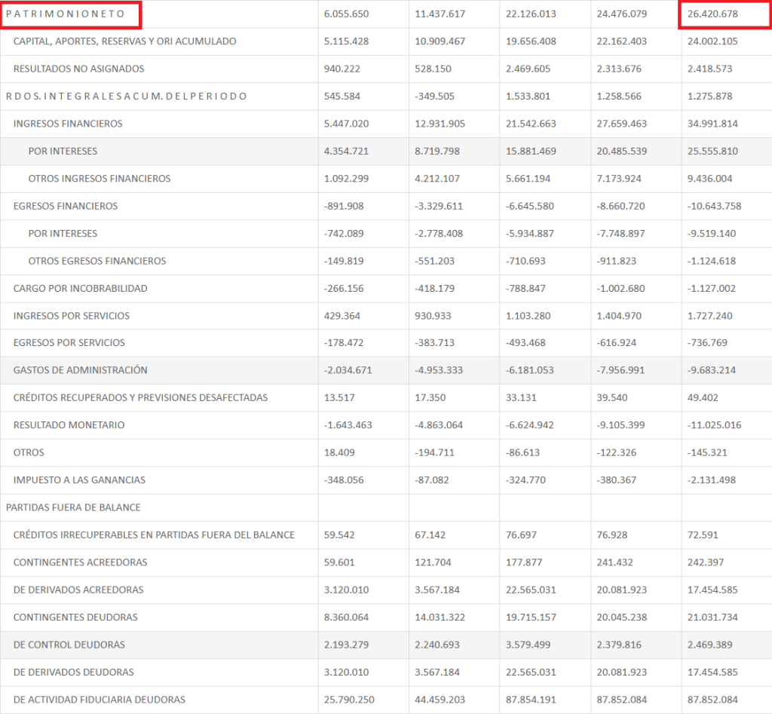Click otros egresos financieros value -1.124.618

pyautogui.click(x=712, y=261)
